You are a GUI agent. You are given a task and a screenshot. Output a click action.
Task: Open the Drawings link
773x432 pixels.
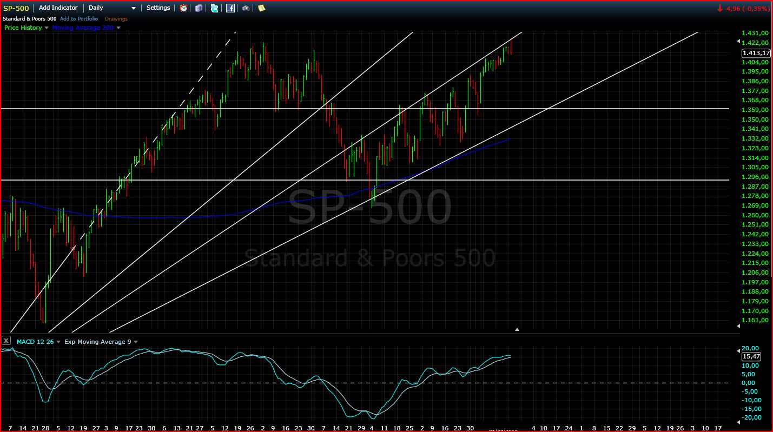click(116, 19)
